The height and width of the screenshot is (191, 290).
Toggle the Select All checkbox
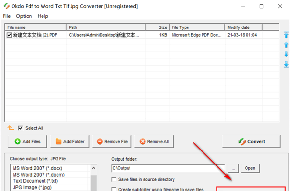20,128
